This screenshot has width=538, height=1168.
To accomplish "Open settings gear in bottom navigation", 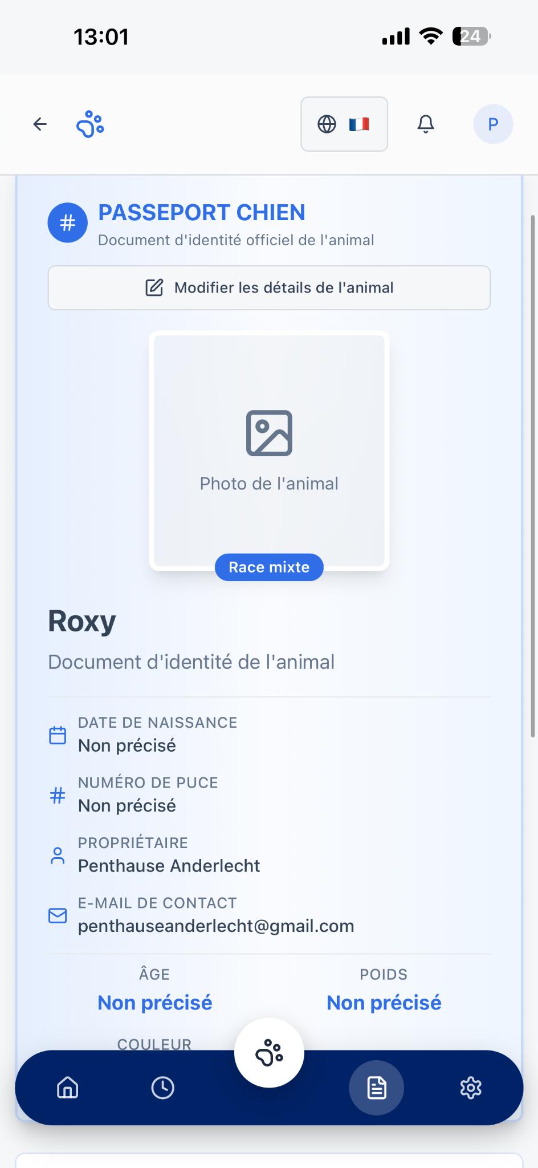I will coord(471,1088).
